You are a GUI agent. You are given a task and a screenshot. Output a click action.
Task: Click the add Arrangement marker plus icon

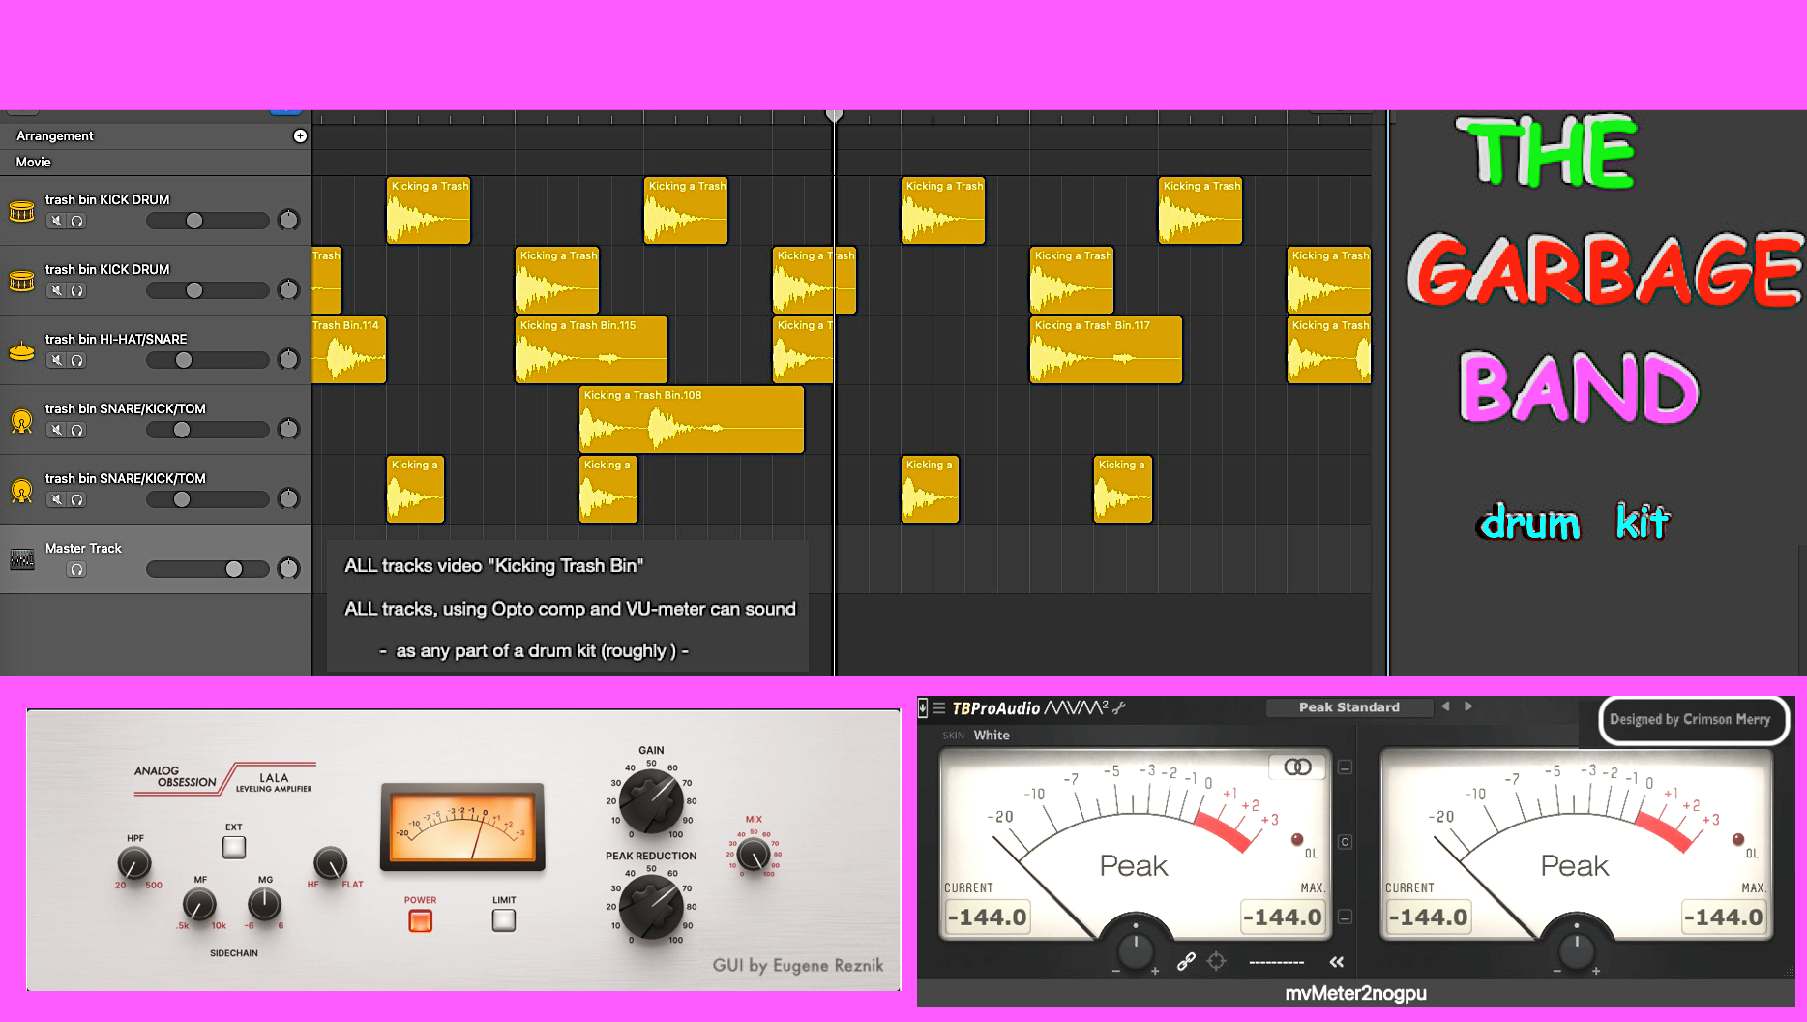click(x=300, y=136)
